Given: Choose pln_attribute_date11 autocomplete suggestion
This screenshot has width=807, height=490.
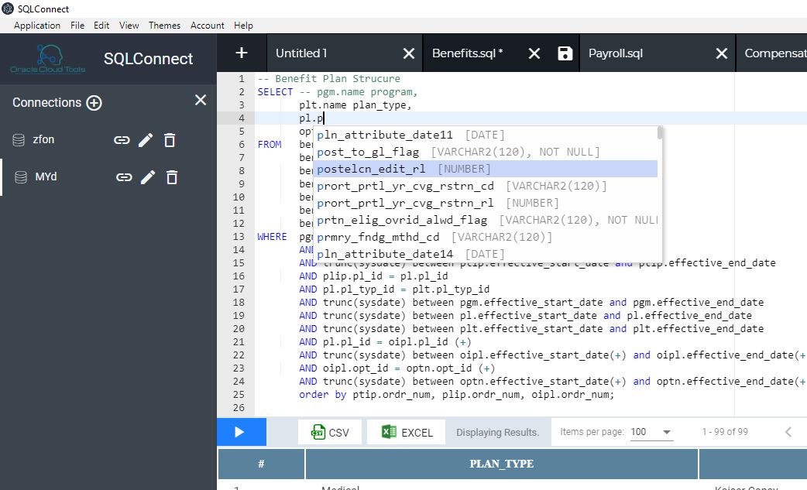Looking at the screenshot, I should tap(486, 135).
